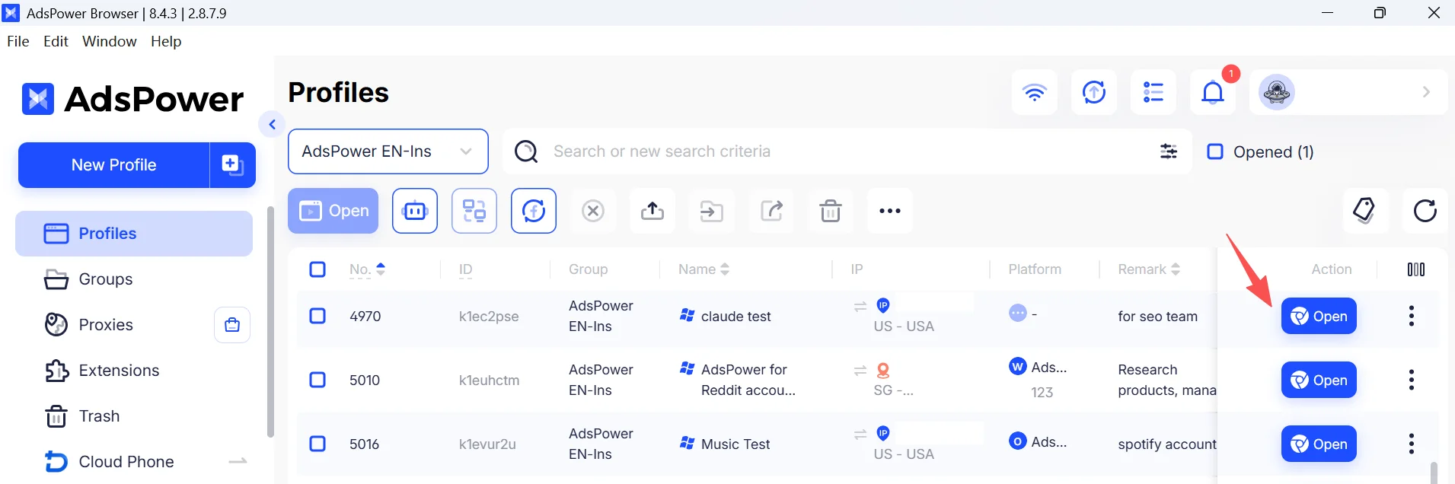
Task: Open the task list icon
Action: (1153, 92)
